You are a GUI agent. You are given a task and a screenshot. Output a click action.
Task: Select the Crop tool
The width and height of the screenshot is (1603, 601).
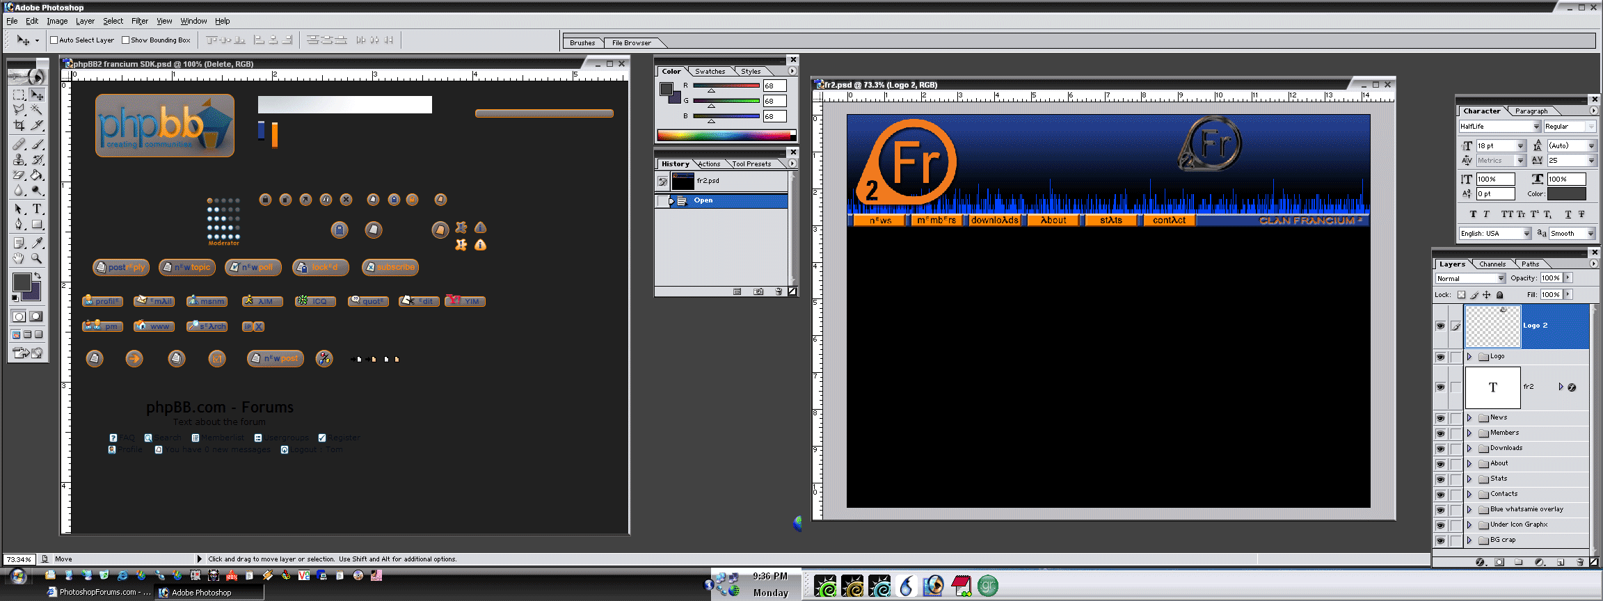19,125
